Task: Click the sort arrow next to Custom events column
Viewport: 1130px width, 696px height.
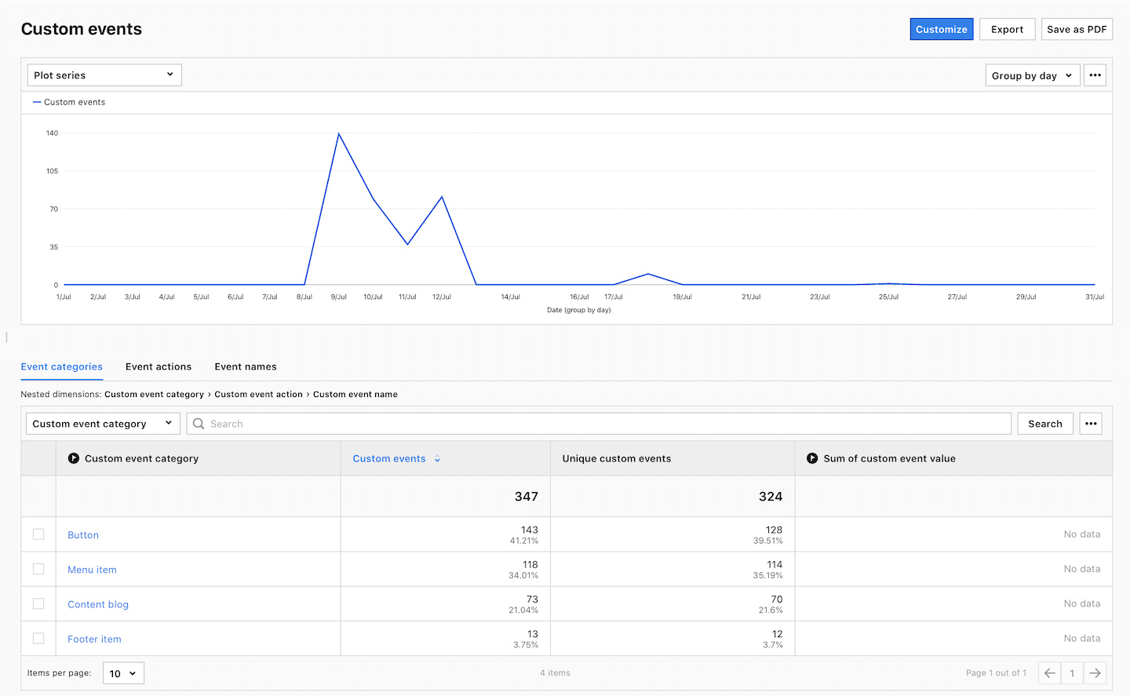Action: (x=437, y=459)
